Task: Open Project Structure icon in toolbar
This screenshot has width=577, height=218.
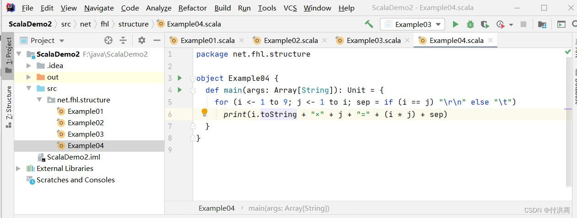Action: (x=542, y=24)
